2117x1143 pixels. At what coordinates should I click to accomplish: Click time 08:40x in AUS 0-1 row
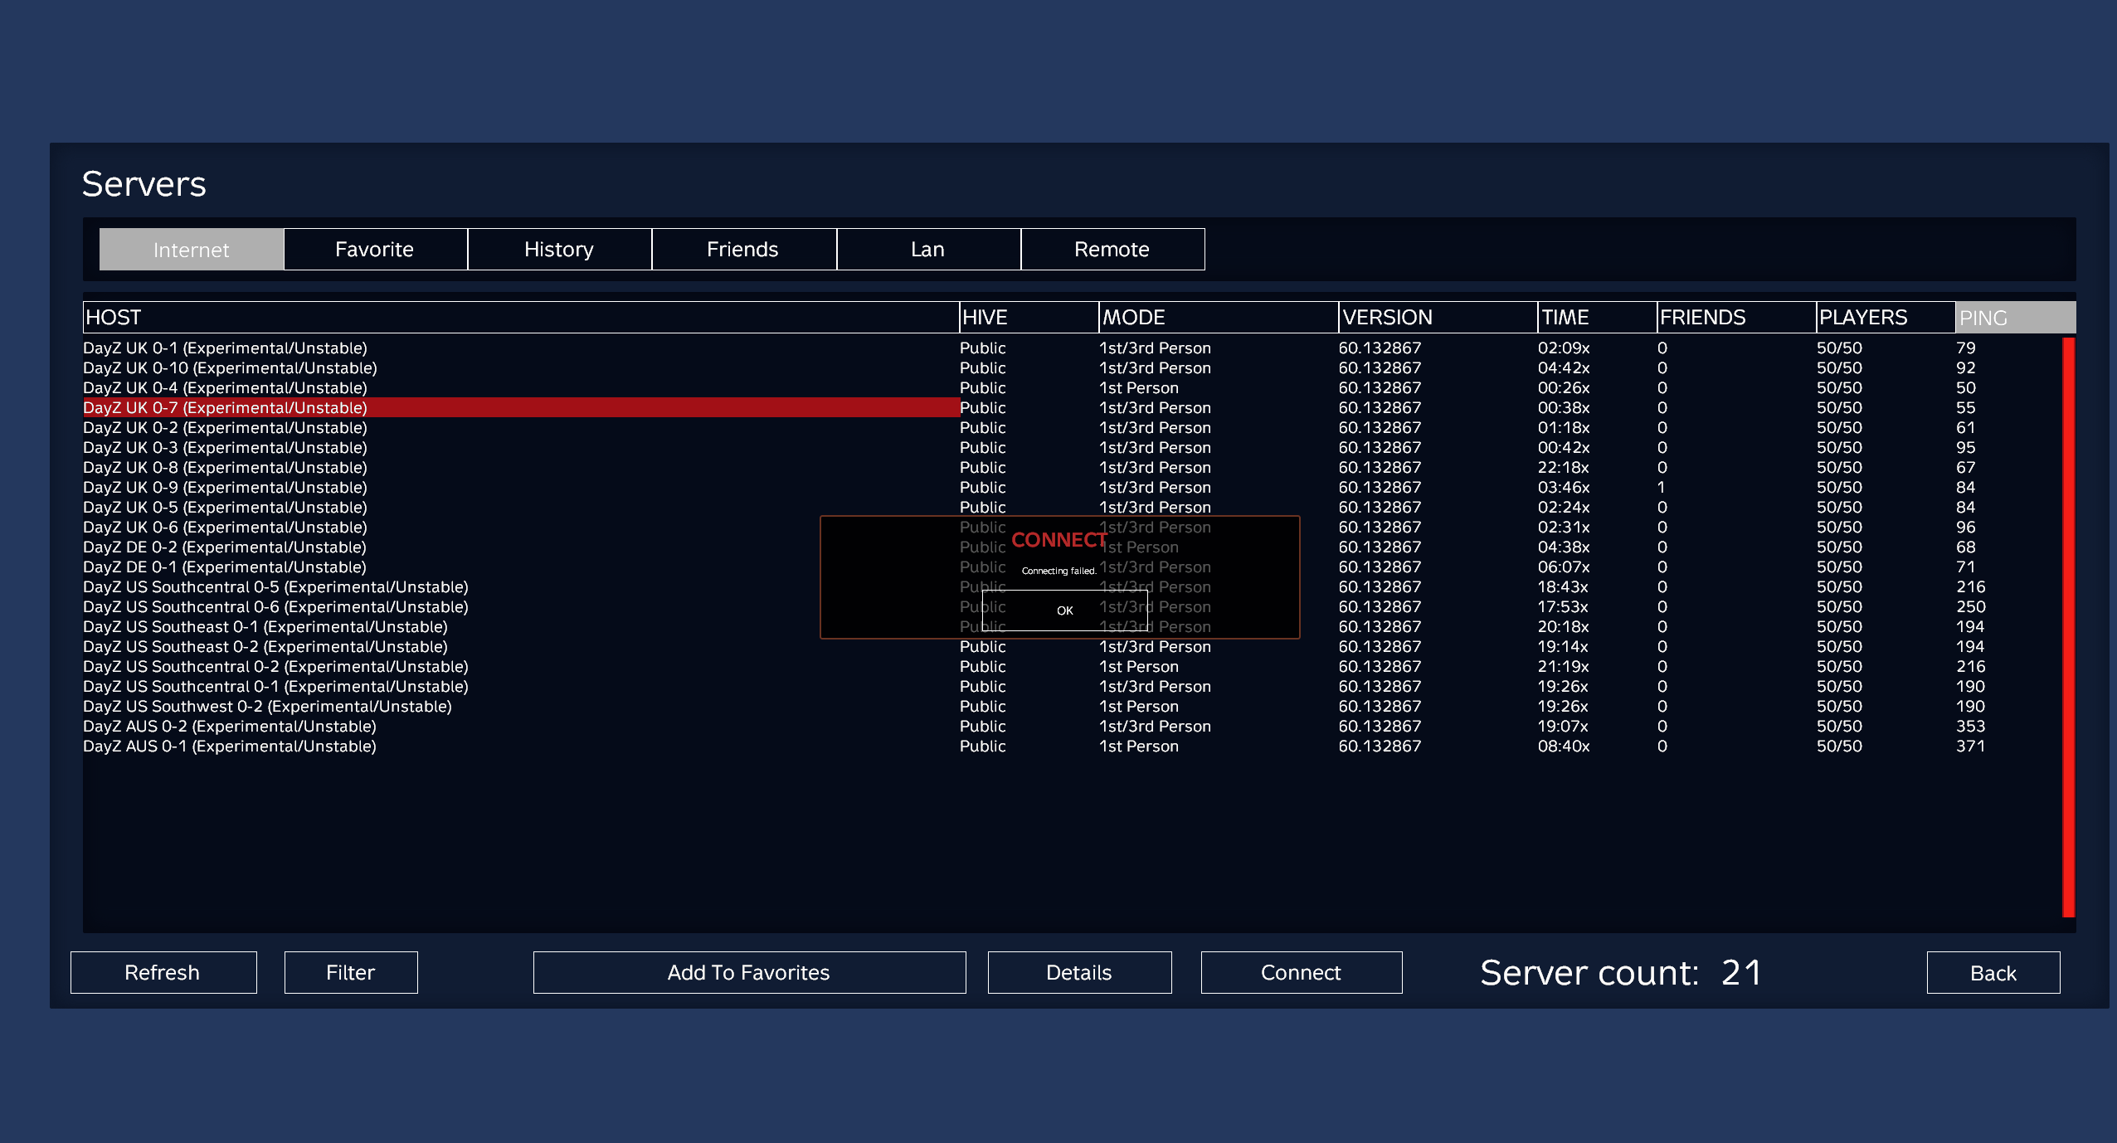point(1564,747)
